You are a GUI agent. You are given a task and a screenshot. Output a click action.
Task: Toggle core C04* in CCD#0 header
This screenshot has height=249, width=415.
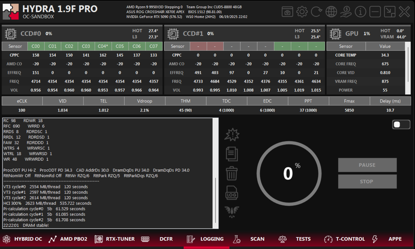103,46
